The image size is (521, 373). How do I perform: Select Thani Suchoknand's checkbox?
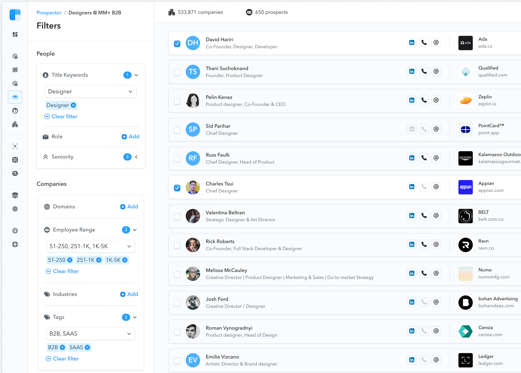pyautogui.click(x=177, y=72)
